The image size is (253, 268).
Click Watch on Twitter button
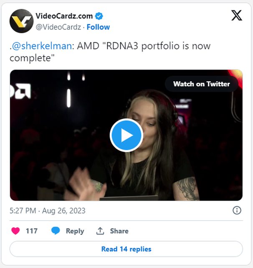(x=202, y=84)
